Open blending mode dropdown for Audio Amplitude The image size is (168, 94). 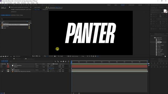point(37,66)
